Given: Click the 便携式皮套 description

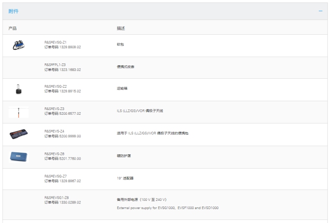Looking at the screenshot, I should 125,67.
